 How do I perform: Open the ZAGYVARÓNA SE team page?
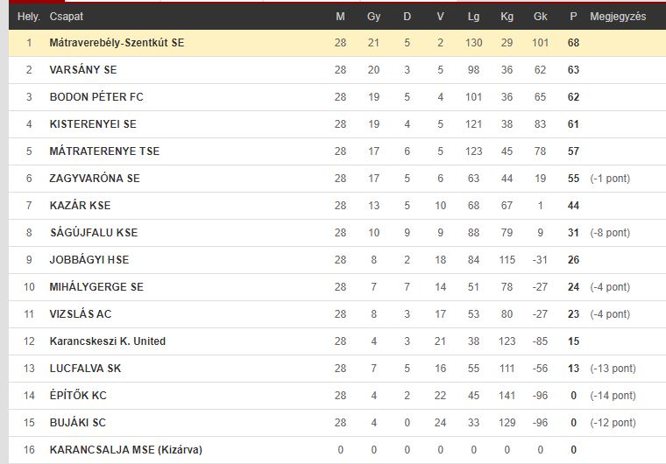tap(95, 179)
